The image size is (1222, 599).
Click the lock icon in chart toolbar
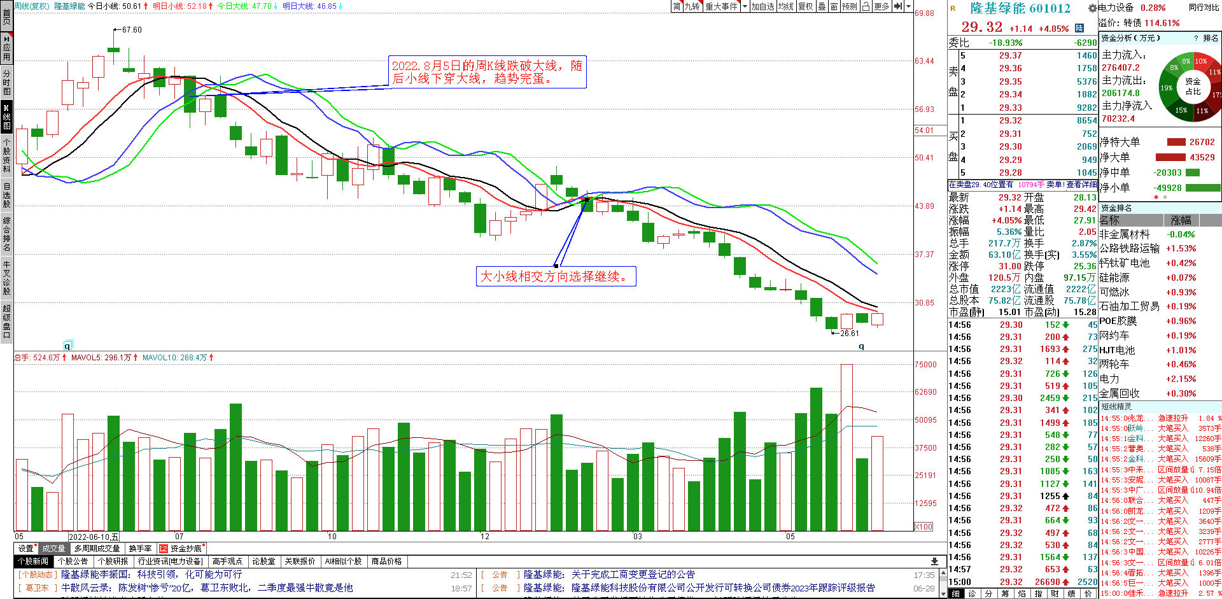(x=866, y=6)
